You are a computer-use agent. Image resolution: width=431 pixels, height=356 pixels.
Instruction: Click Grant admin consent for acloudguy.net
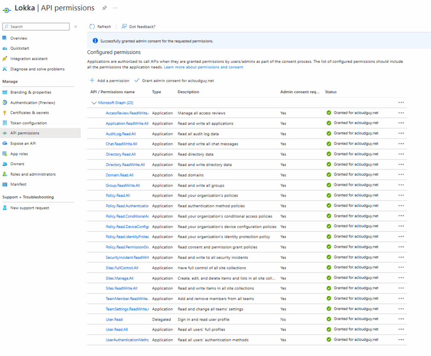pos(178,80)
